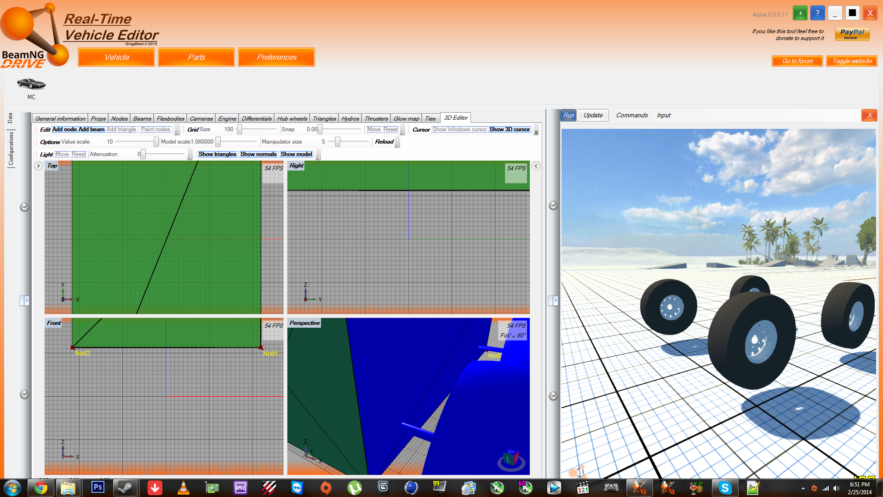The width and height of the screenshot is (883, 497).
Task: Select the MC vehicle thumbnail
Action: tap(31, 87)
